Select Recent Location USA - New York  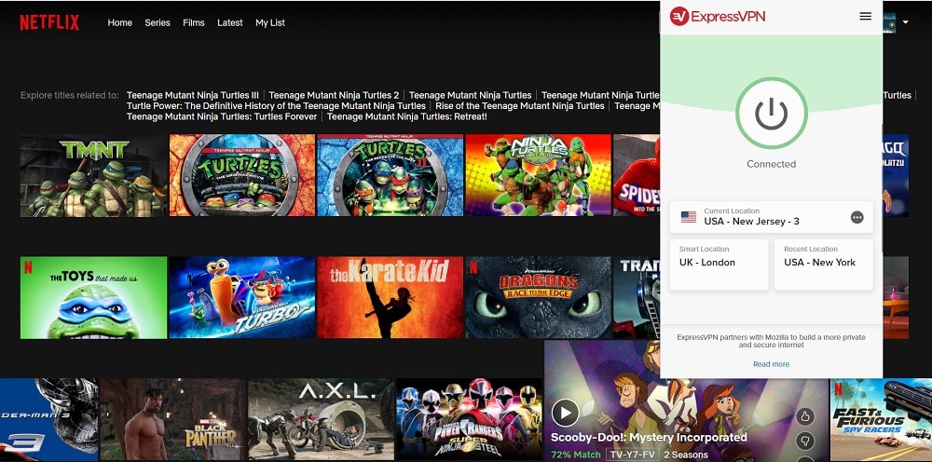[x=823, y=265]
